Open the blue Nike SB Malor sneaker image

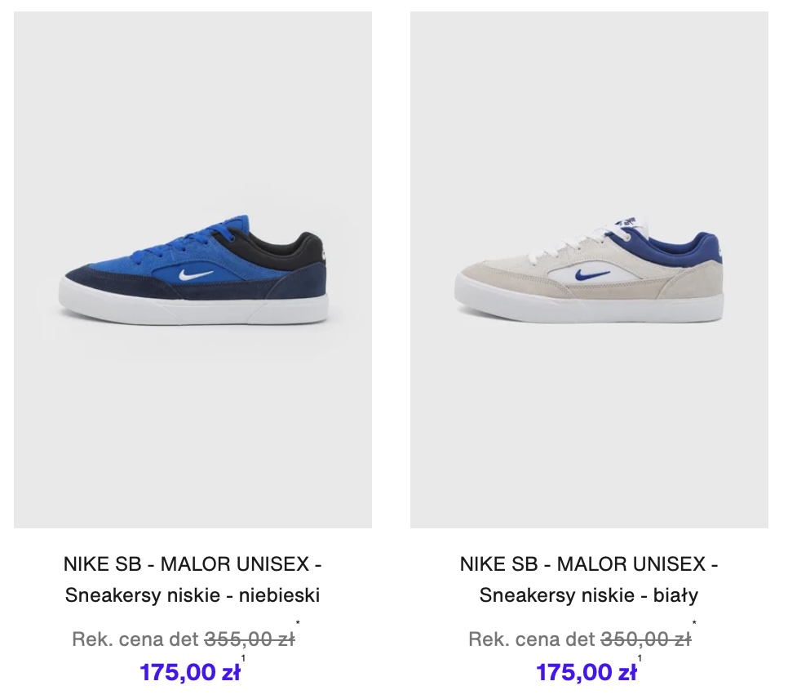pyautogui.click(x=193, y=269)
